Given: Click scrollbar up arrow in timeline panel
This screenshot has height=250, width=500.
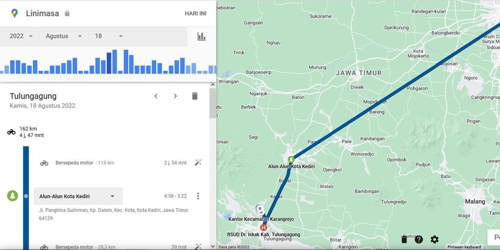Looking at the screenshot, I should (x=213, y=85).
